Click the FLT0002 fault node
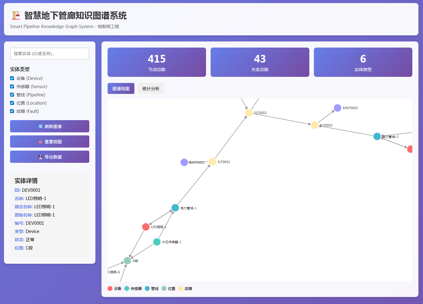 click(x=249, y=113)
